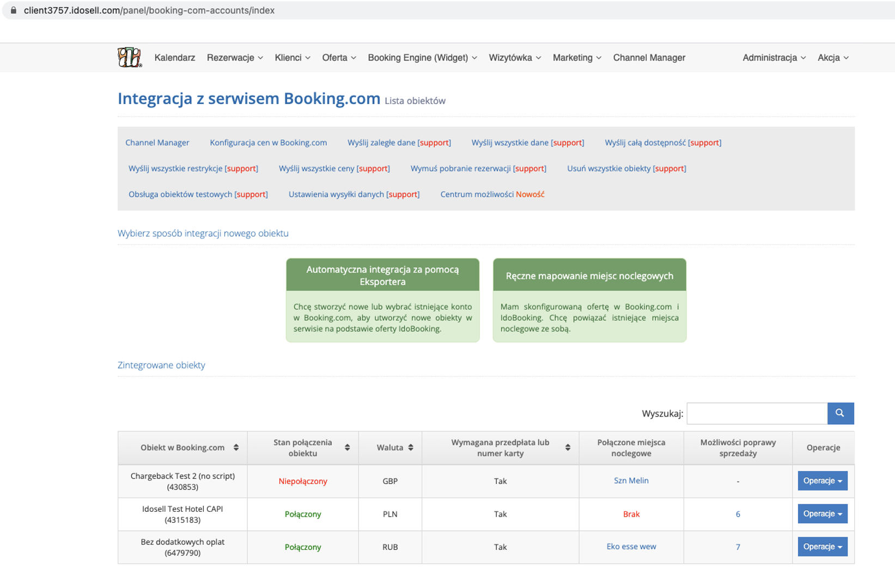The image size is (895, 588).
Task: Click Wymuś pobranie rezerwacji link
Action: [x=478, y=169]
